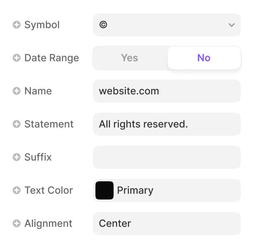
Task: Click the copyright symbol in Symbol field
Action: point(103,25)
